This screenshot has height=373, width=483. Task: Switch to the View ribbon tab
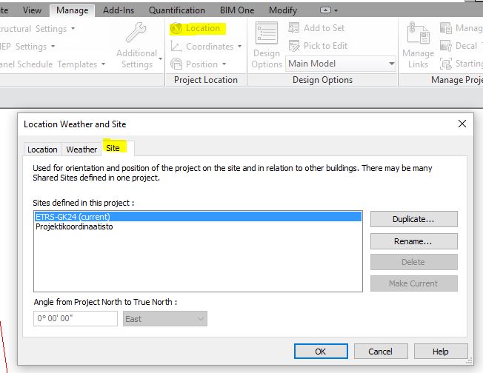click(32, 10)
